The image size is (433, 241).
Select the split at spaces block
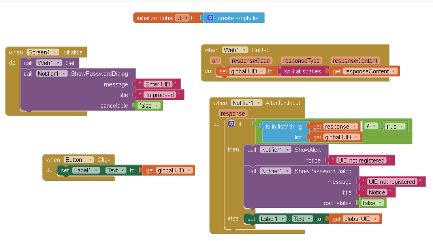[x=302, y=71]
